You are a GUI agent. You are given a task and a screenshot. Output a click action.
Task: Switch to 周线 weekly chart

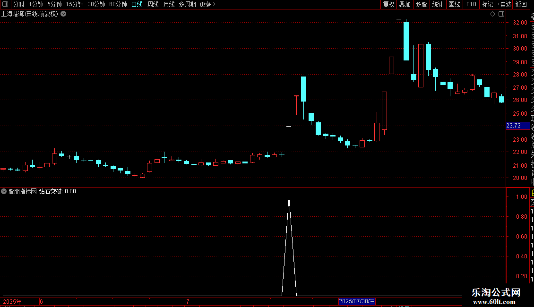coord(153,4)
